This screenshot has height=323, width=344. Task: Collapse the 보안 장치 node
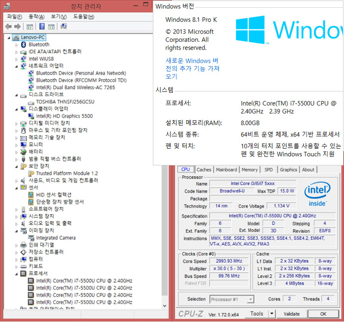pyautogui.click(x=16, y=167)
